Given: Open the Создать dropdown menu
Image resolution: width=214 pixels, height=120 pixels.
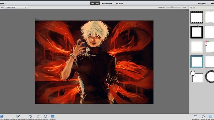Looking at the screenshot, I should click(x=203, y=3).
